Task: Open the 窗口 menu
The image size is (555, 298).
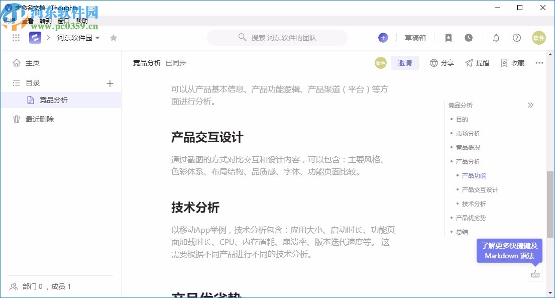Action: [63, 21]
